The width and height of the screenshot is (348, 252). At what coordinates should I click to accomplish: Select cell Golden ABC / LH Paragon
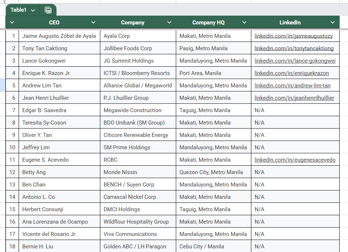click(138, 247)
